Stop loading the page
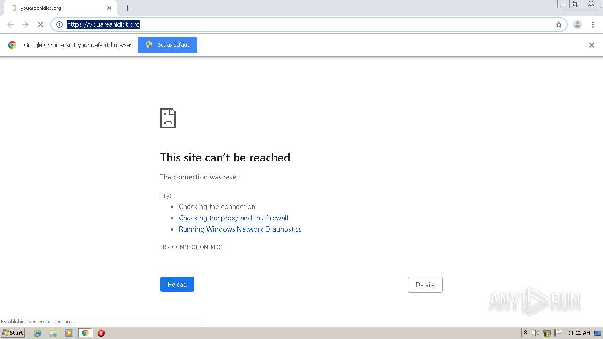The image size is (603, 339). [41, 24]
